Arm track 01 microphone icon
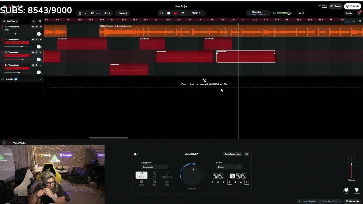This screenshot has width=363, height=204. click(x=3, y=27)
